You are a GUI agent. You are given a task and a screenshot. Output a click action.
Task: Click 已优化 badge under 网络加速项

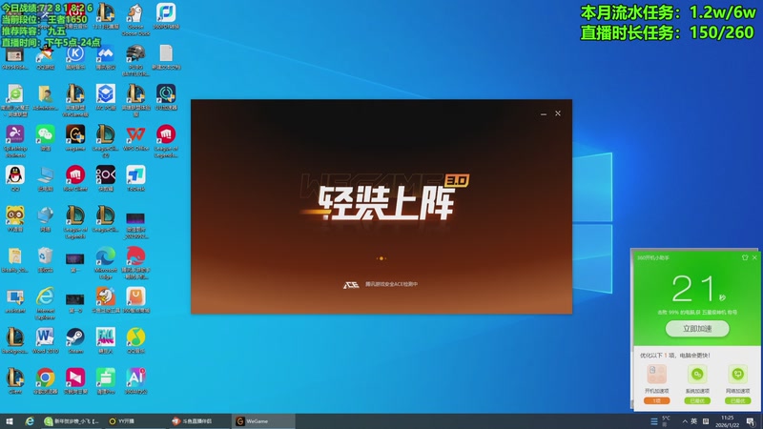coord(737,400)
